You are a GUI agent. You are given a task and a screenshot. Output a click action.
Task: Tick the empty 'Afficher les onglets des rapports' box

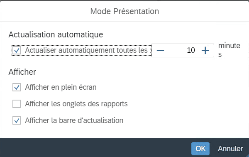pyautogui.click(x=17, y=104)
